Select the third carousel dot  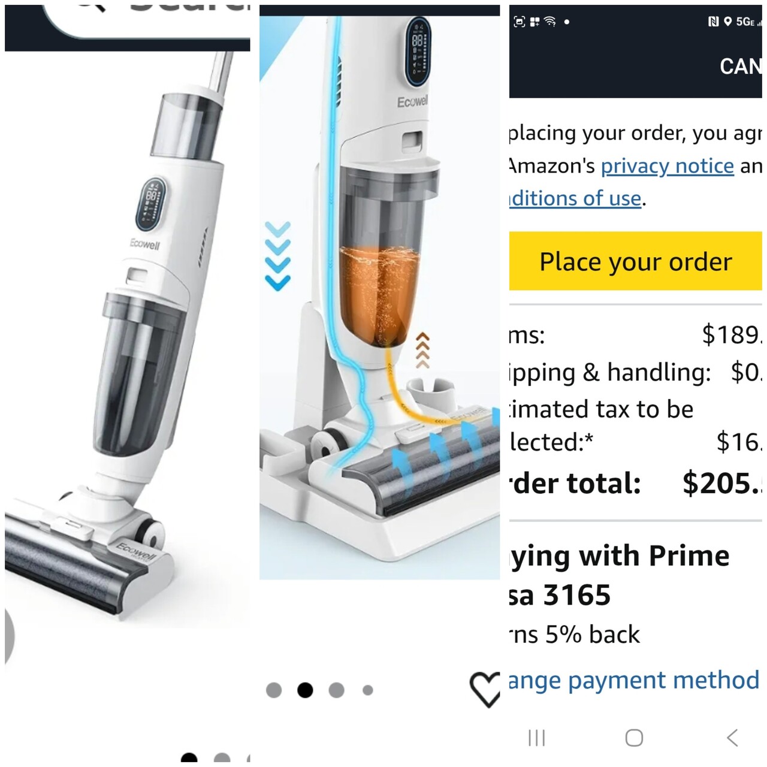click(337, 690)
